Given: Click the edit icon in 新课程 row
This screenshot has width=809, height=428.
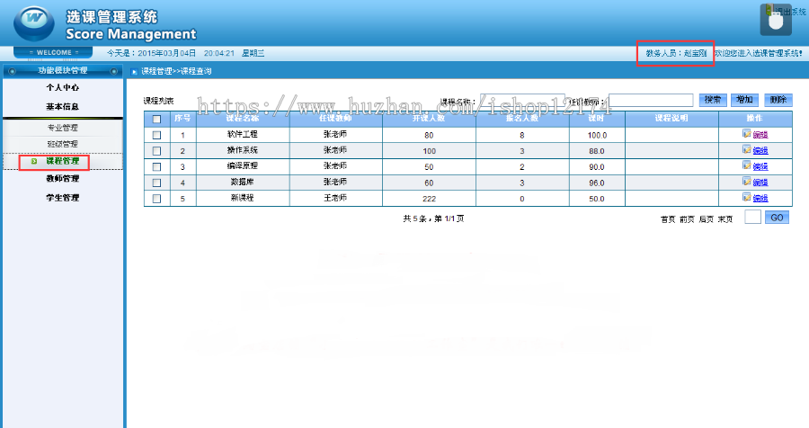Looking at the screenshot, I should [x=747, y=197].
